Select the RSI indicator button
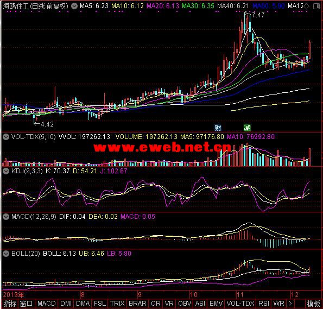 click(x=263, y=304)
